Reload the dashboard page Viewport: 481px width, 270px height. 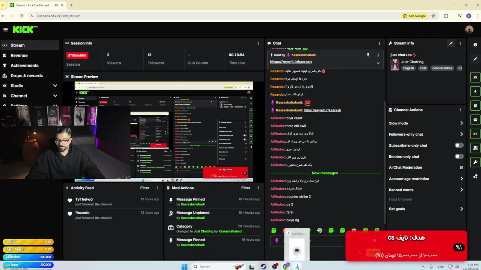click(x=21, y=16)
